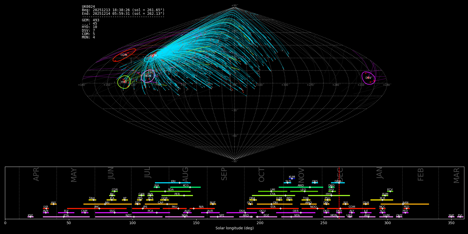Click the GEM: 493 count in legend
468x234 pixels.
(x=90, y=20)
